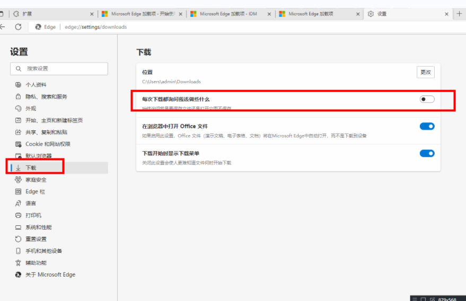This screenshot has height=301, width=466.
Task: Disable 在浏览器中打开 Office 文件 toggle
Action: [x=427, y=126]
